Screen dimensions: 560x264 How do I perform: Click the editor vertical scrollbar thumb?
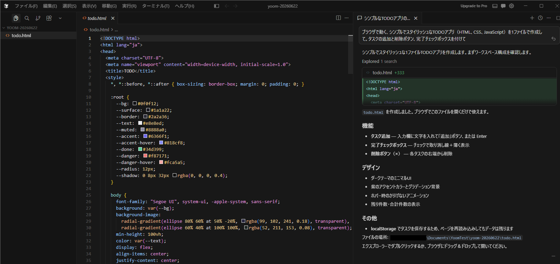pyautogui.click(x=351, y=54)
